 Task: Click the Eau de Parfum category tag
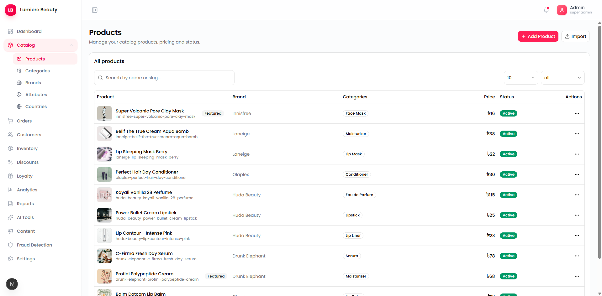(x=359, y=195)
